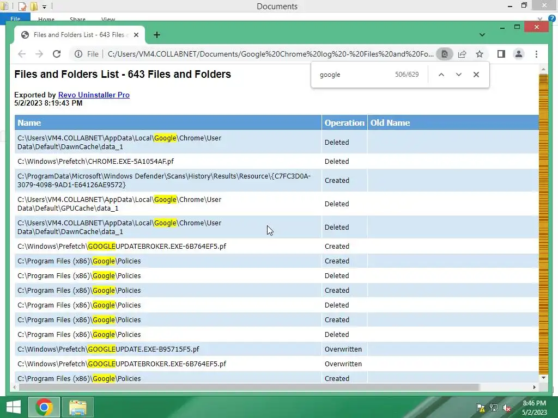Open the Home ribbon tab in Explorer
The image size is (558, 418).
coord(46,19)
